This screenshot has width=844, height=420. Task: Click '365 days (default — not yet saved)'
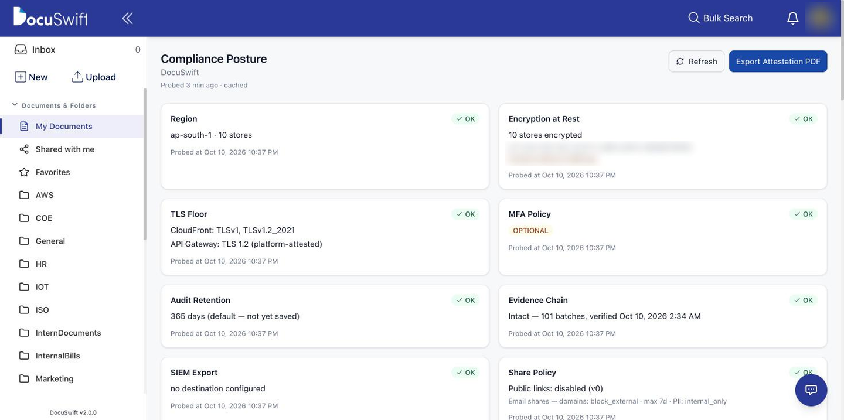pos(235,316)
